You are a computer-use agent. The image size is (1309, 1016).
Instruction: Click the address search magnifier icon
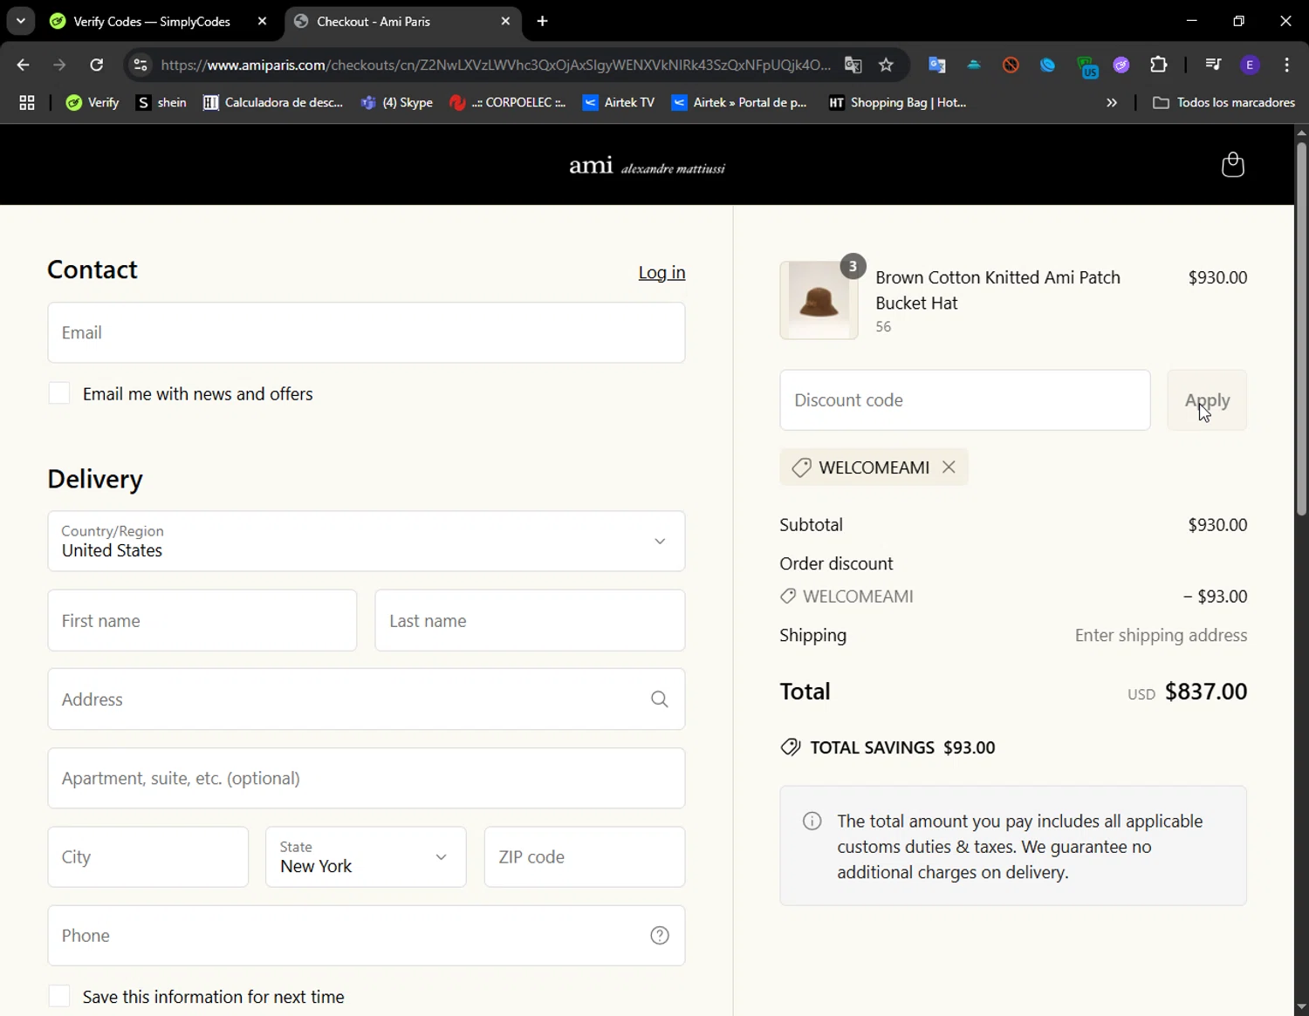pos(660,699)
